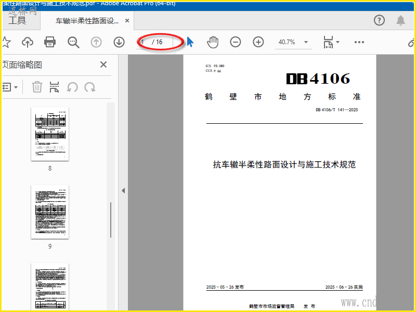416x312 pixels.
Task: Click the cloud upload icon
Action: [28, 42]
